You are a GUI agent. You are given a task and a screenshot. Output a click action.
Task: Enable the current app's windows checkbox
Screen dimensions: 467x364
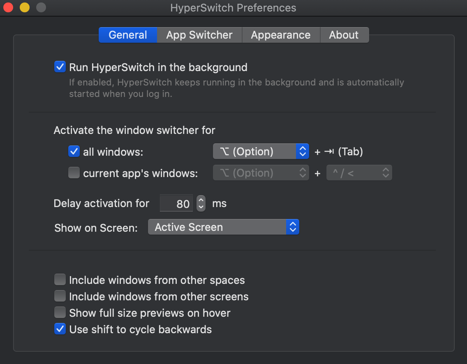point(74,173)
